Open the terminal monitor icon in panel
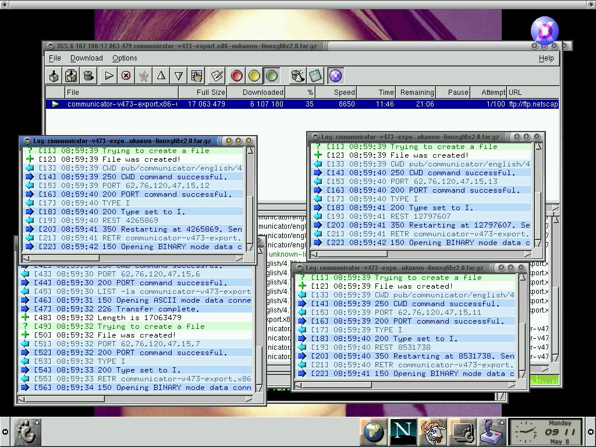The width and height of the screenshot is (596, 447). (x=462, y=431)
